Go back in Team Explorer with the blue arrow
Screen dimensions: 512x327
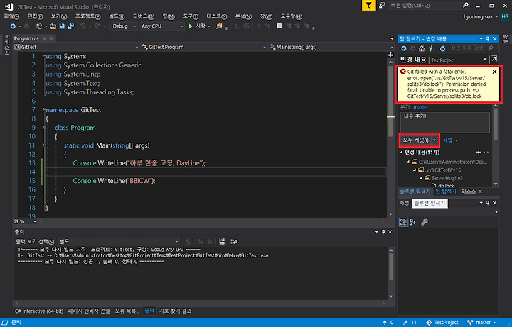coord(404,48)
